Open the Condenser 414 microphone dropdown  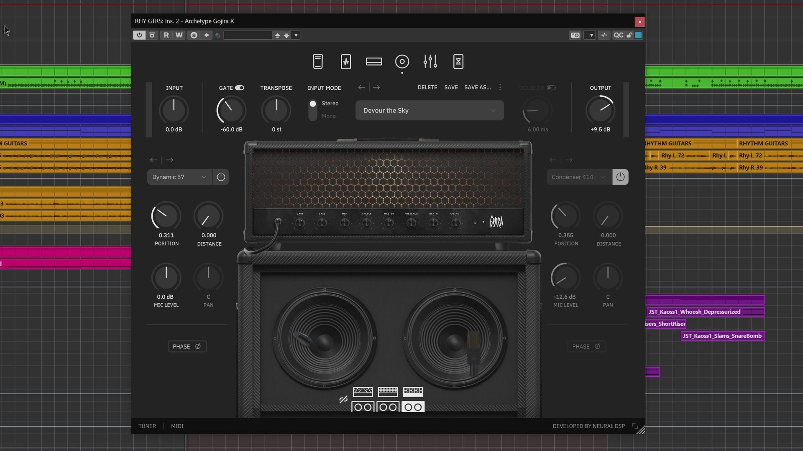click(x=579, y=177)
